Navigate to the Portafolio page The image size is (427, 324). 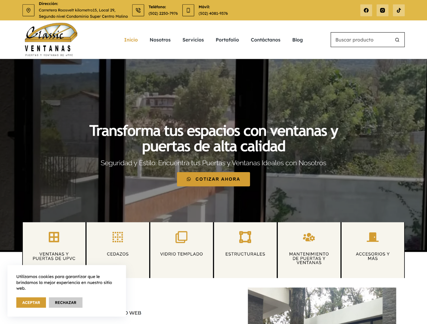227,40
